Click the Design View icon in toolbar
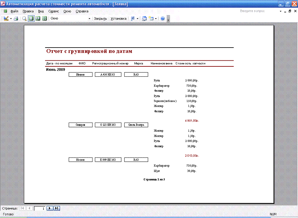298x218 pixels. (6, 19)
